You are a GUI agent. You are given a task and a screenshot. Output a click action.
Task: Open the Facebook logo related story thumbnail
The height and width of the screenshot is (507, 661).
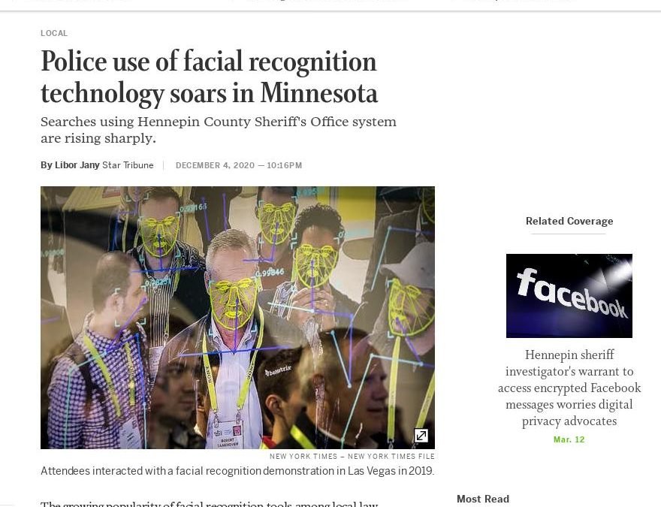[x=569, y=296]
